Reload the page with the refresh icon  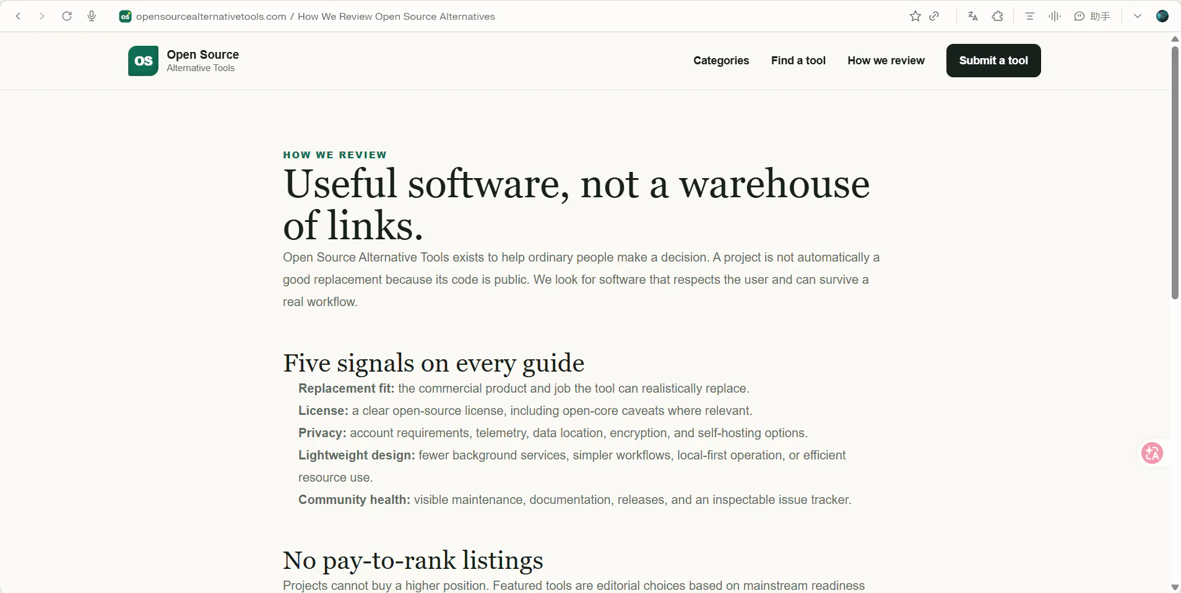click(67, 16)
